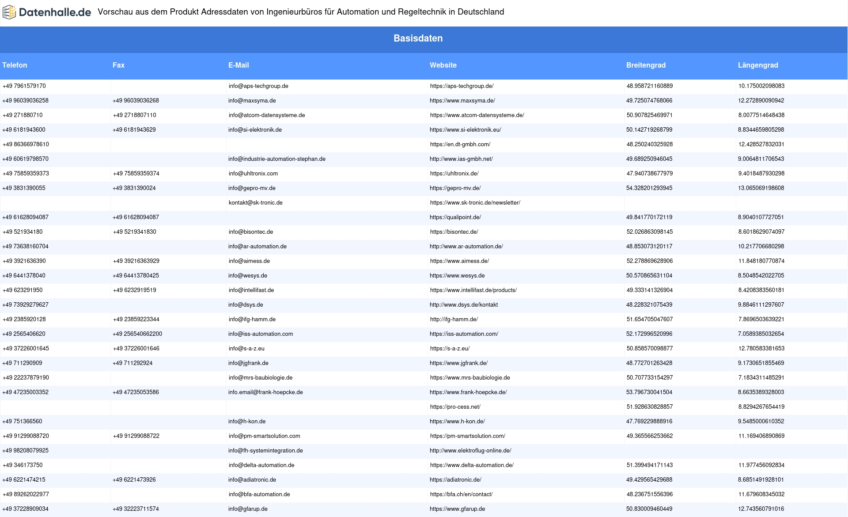848x517 pixels.
Task: Select longitude 12.743560791016
Action: (761, 509)
